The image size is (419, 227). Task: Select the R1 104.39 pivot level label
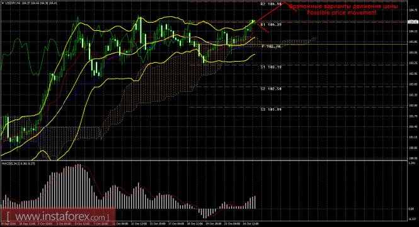click(271, 25)
